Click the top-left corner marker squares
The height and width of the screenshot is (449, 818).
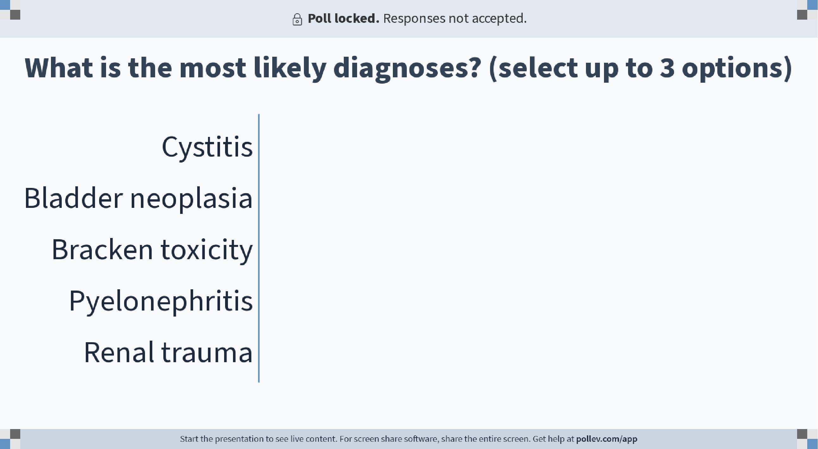pyautogui.click(x=10, y=10)
